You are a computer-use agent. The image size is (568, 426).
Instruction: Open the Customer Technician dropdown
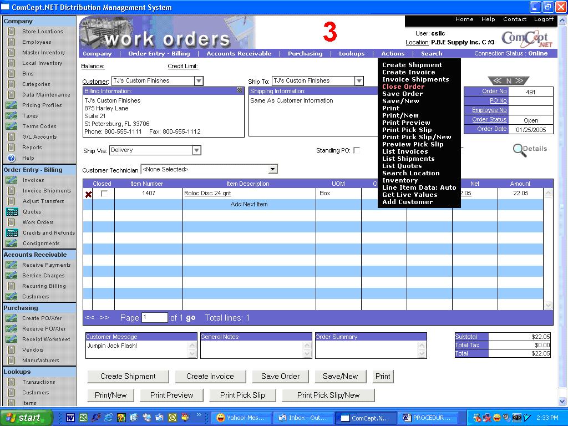272,169
